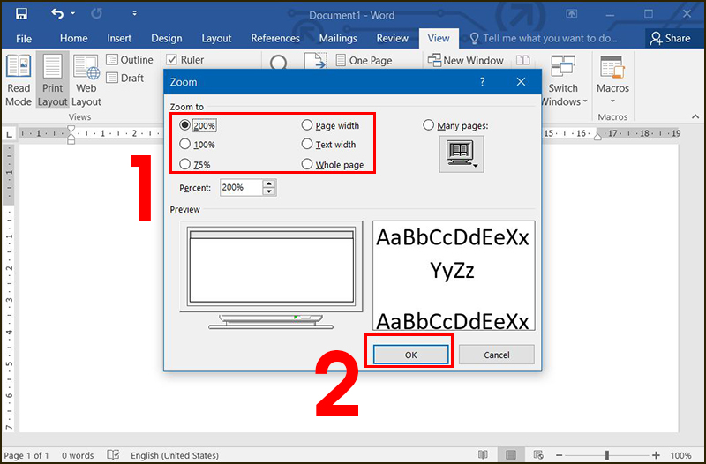
Task: Go to the Layout tab
Action: [x=216, y=38]
